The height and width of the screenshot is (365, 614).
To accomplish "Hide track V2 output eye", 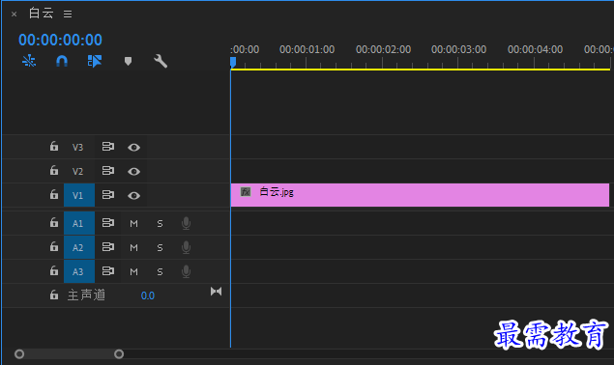I will coord(134,172).
